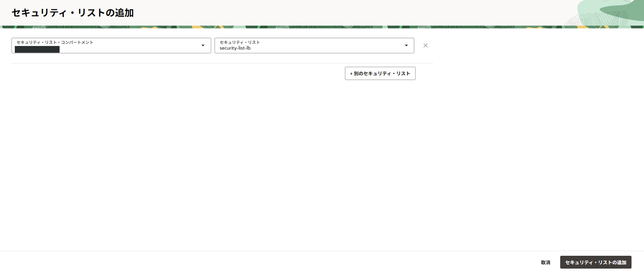Click the + 別のセキュリティ・リスト button
Screen dimensions: 644x275
380,73
